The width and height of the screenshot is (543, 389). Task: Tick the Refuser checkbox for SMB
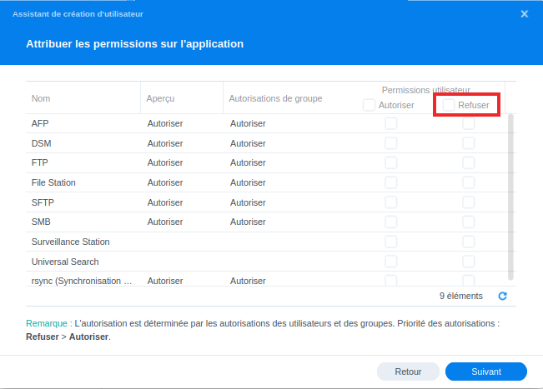tap(469, 222)
